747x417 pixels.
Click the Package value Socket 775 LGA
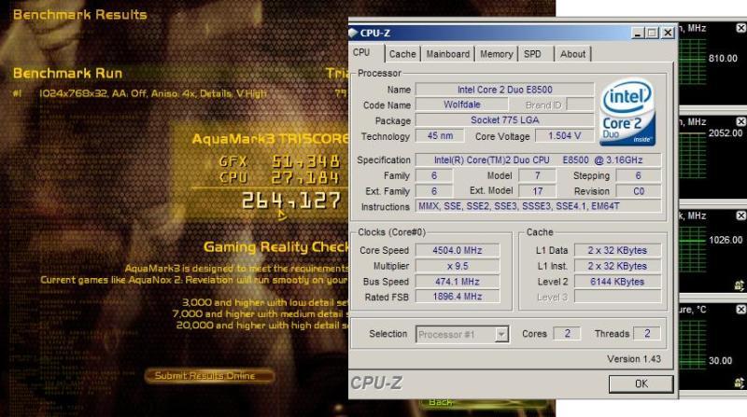point(504,120)
